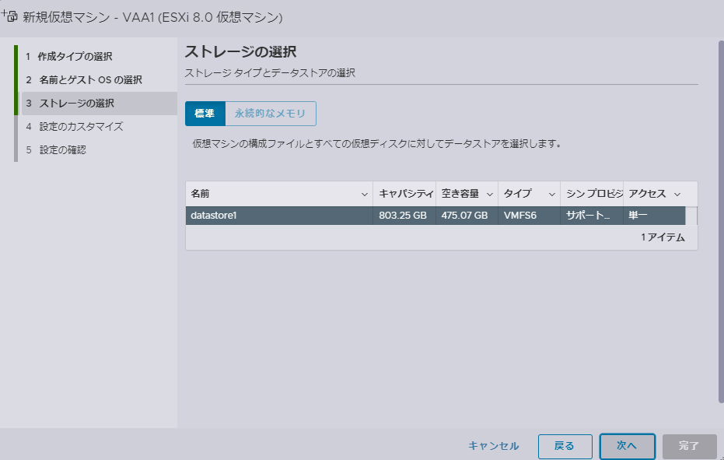Open the アクセス column dropdown chevron
The image size is (724, 460).
(677, 194)
